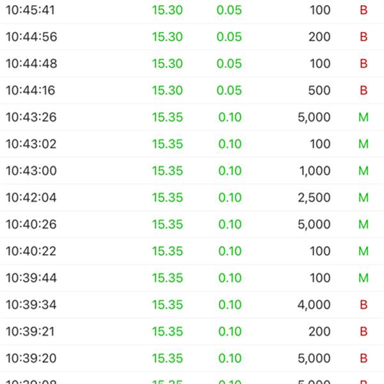384x384 pixels.
Task: Click the B flag in the 10:45:41 row
Action: tap(364, 10)
